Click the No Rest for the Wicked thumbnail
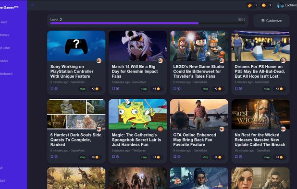The image size is (297, 189). (260, 114)
